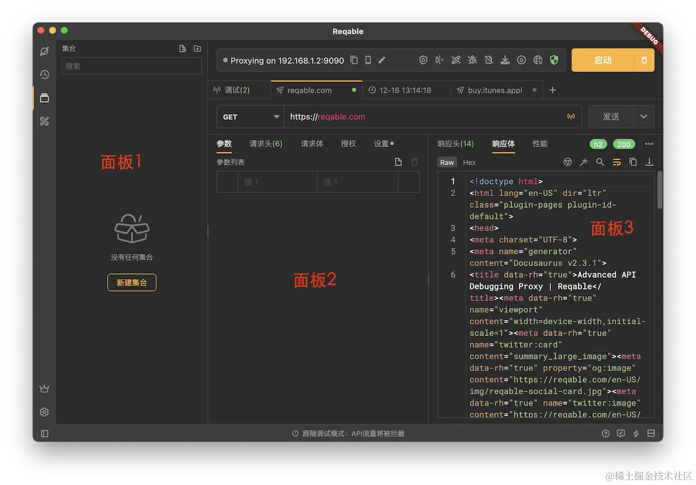696x485 pixels.
Task: Switch to 授权 tab
Action: [349, 144]
